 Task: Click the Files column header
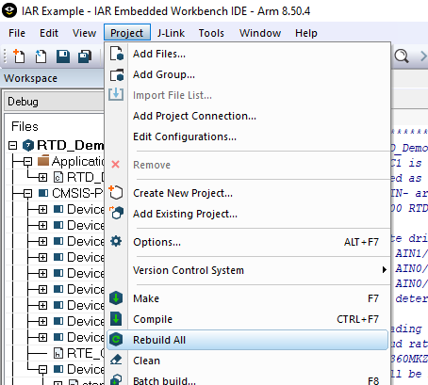point(25,126)
